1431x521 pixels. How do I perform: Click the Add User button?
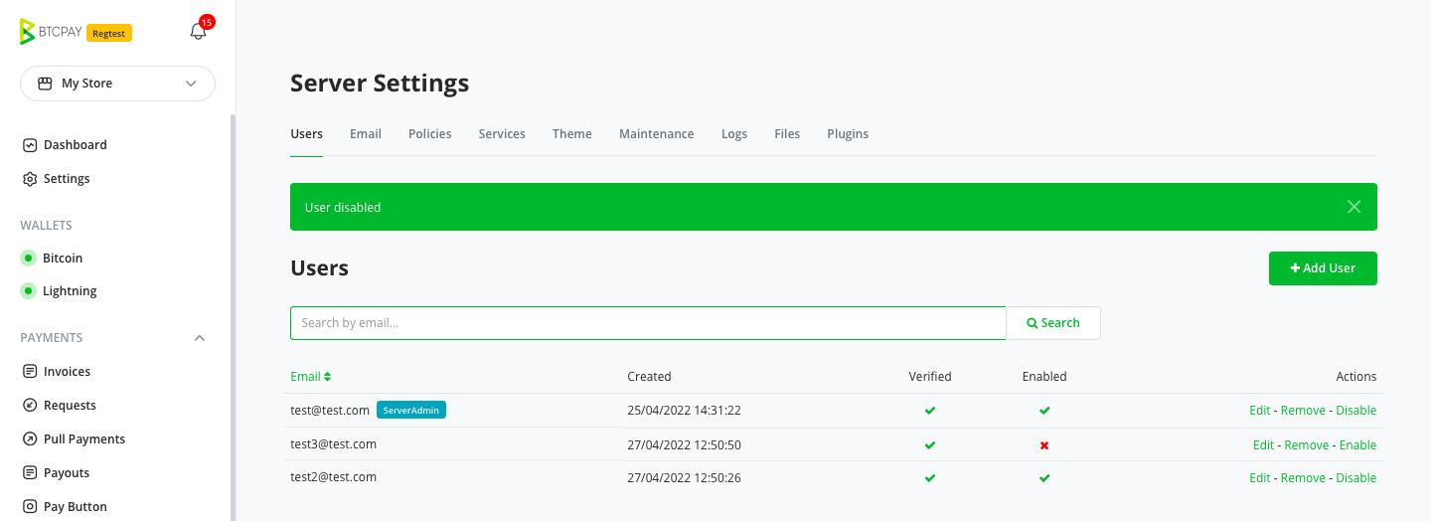[x=1323, y=268]
